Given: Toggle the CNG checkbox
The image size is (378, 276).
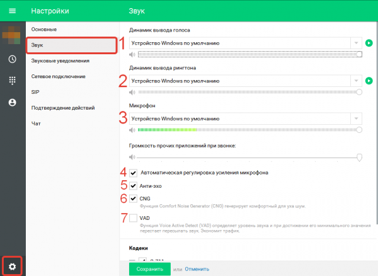Looking at the screenshot, I should pyautogui.click(x=133, y=198).
